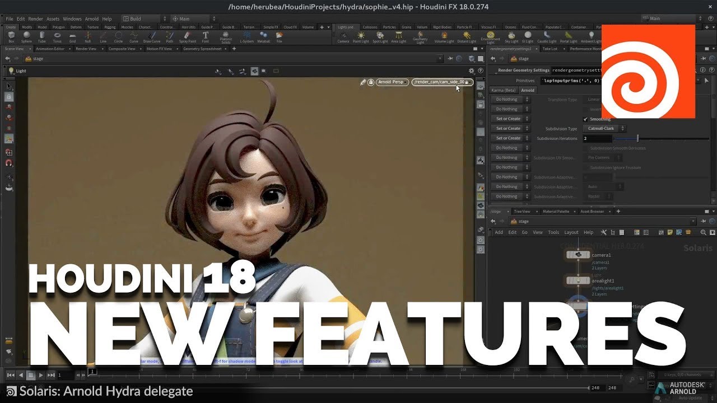Image resolution: width=717 pixels, height=403 pixels.
Task: Open the Tree View tab
Action: [522, 211]
